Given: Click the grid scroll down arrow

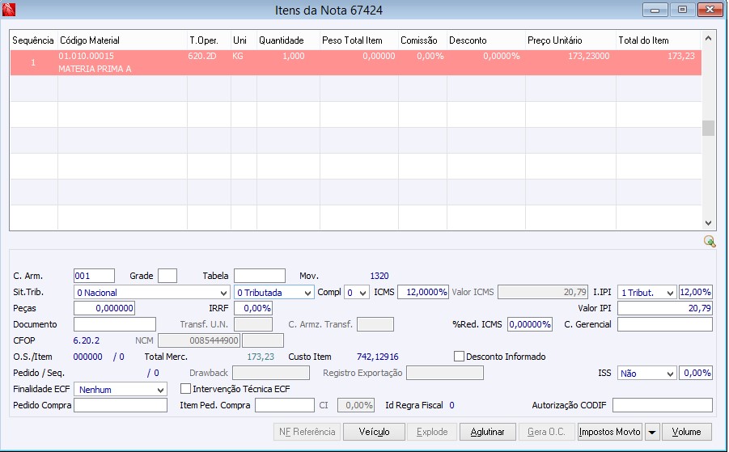Looking at the screenshot, I should (x=708, y=223).
